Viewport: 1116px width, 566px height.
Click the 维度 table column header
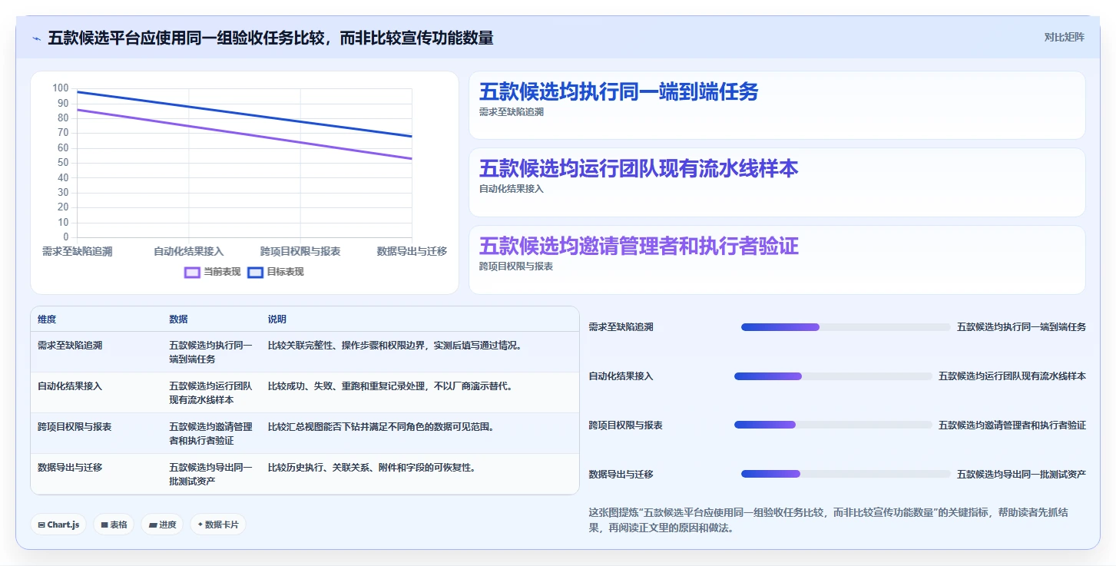[x=47, y=319]
